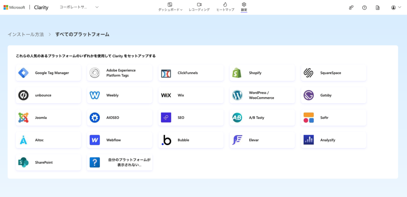Click the Analyzify chart icon
This screenshot has height=197, width=407.
(x=308, y=140)
